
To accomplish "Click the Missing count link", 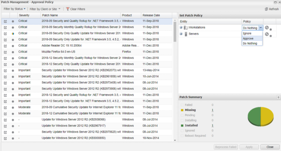I will (212, 110).
